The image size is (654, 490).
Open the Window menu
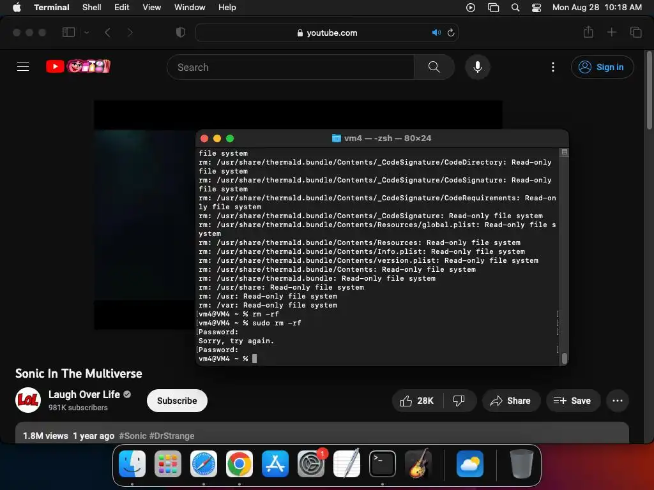point(189,7)
